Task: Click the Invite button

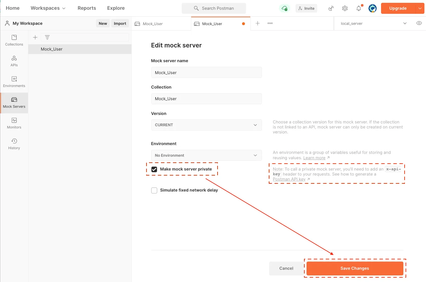Action: click(307, 8)
